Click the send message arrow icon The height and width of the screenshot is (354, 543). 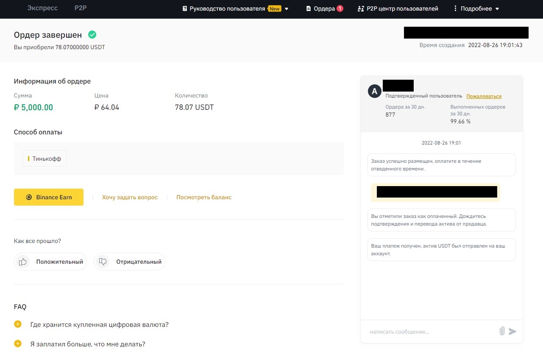[512, 332]
